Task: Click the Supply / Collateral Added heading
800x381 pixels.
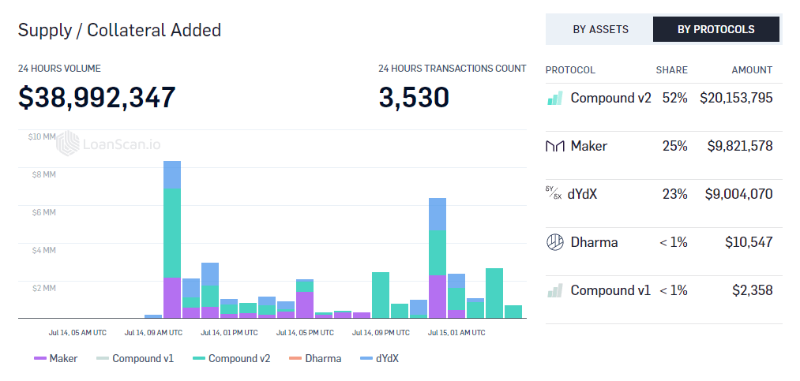Action: coord(120,30)
